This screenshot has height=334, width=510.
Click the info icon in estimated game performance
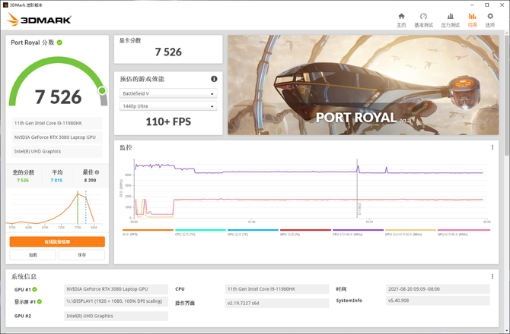point(214,79)
